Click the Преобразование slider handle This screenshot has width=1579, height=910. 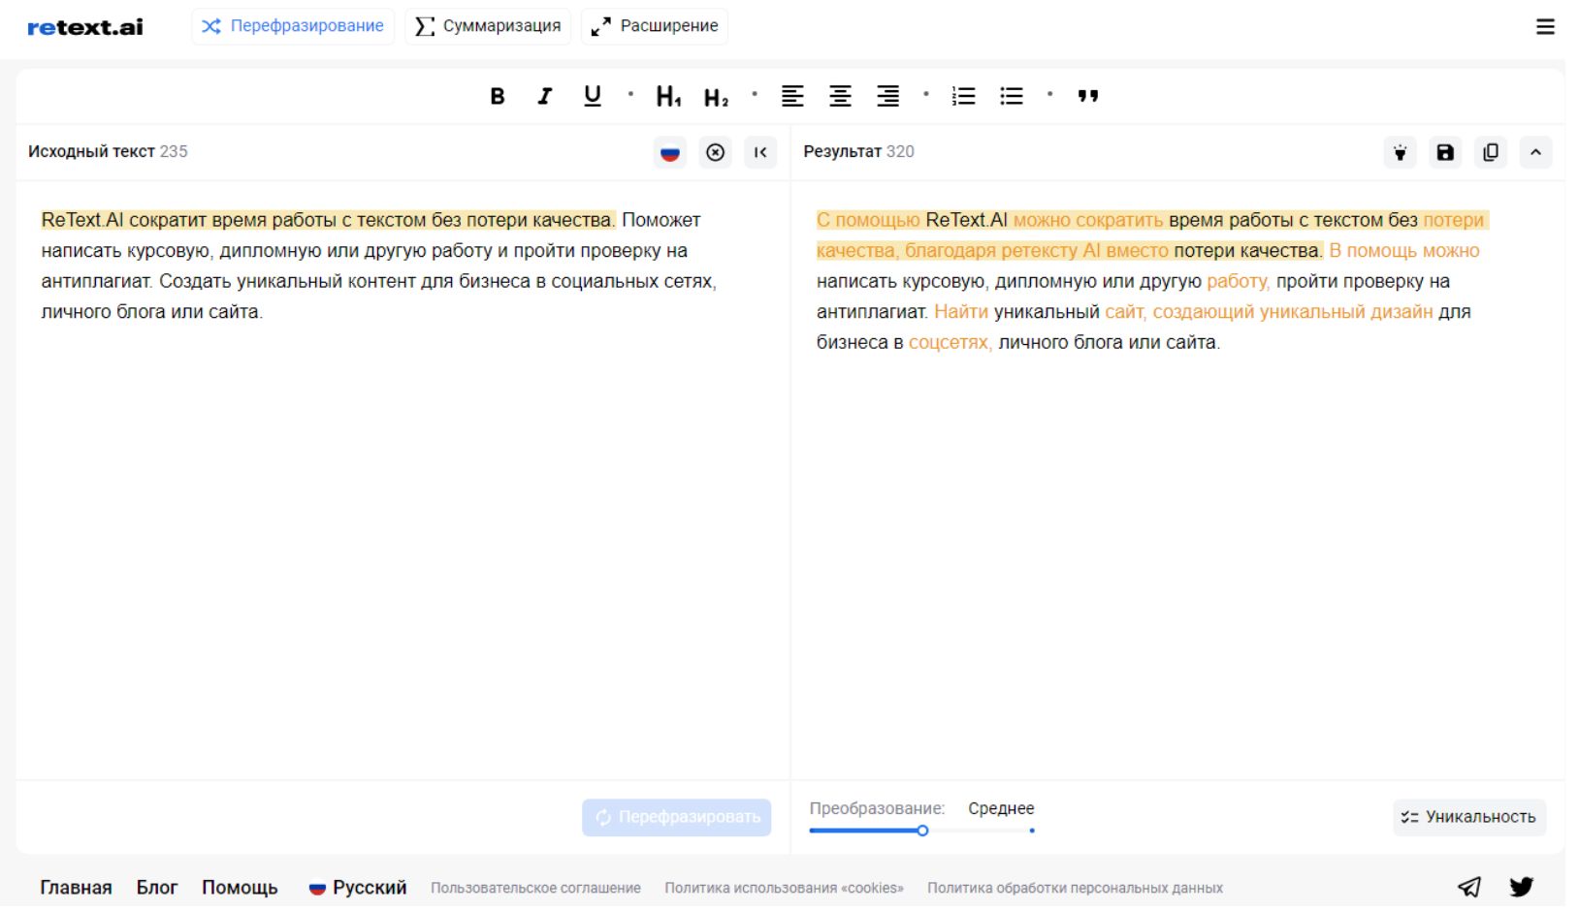pos(922,831)
